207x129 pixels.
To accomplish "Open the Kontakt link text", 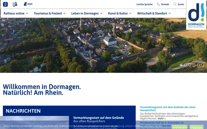I will pyautogui.click(x=165, y=4).
